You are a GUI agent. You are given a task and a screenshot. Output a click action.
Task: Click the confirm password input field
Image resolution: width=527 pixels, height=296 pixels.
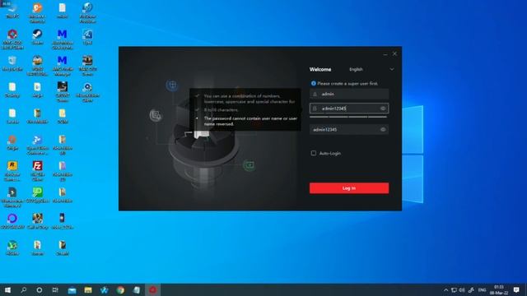click(349, 130)
